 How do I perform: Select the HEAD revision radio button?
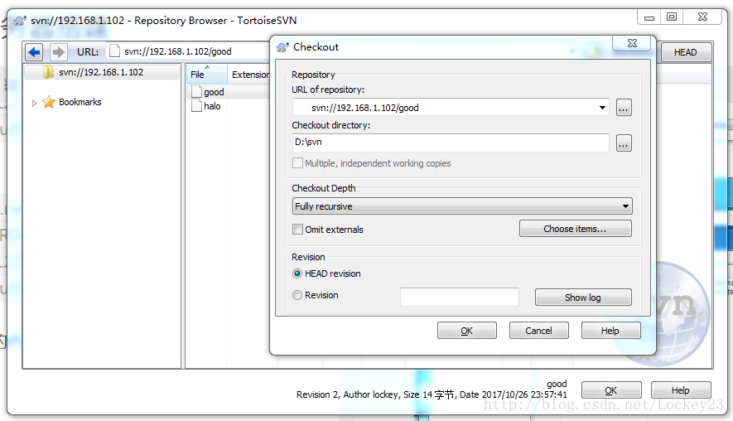[x=297, y=273]
